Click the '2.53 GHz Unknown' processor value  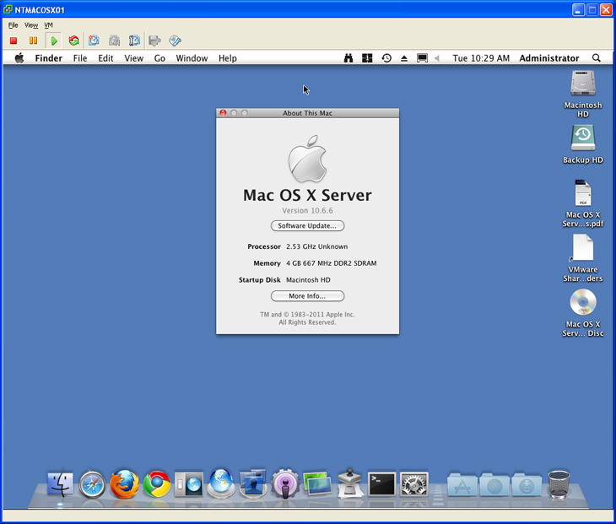[316, 246]
